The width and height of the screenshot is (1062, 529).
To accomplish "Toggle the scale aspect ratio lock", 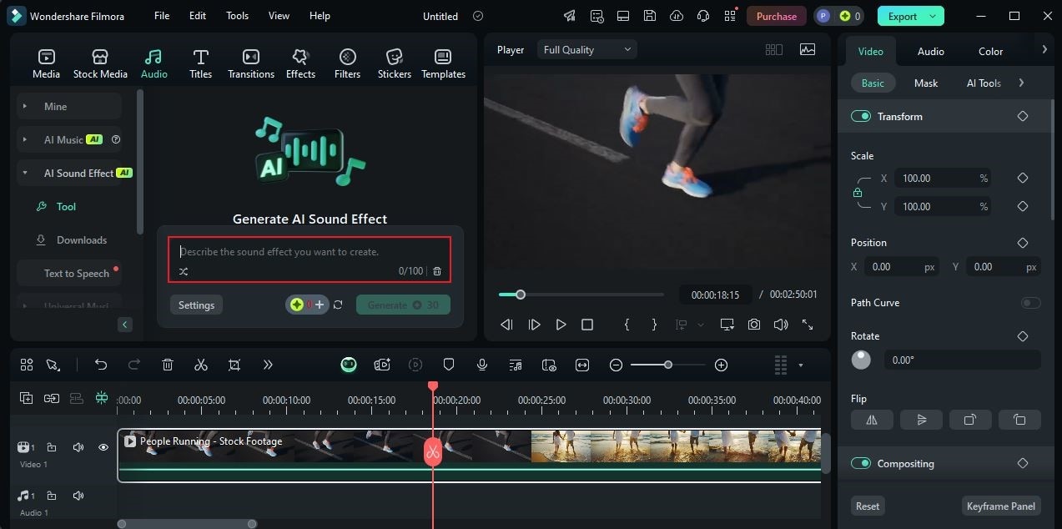I will 858,193.
